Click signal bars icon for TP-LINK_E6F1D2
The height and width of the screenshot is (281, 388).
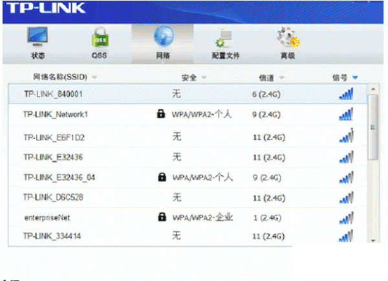click(347, 135)
